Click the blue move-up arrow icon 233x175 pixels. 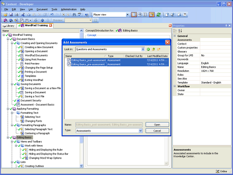43,20
